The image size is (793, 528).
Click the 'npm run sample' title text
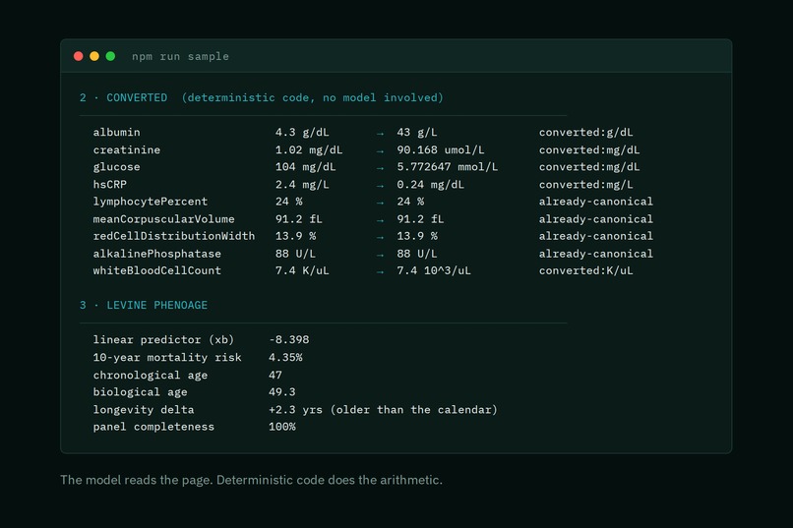pyautogui.click(x=181, y=57)
